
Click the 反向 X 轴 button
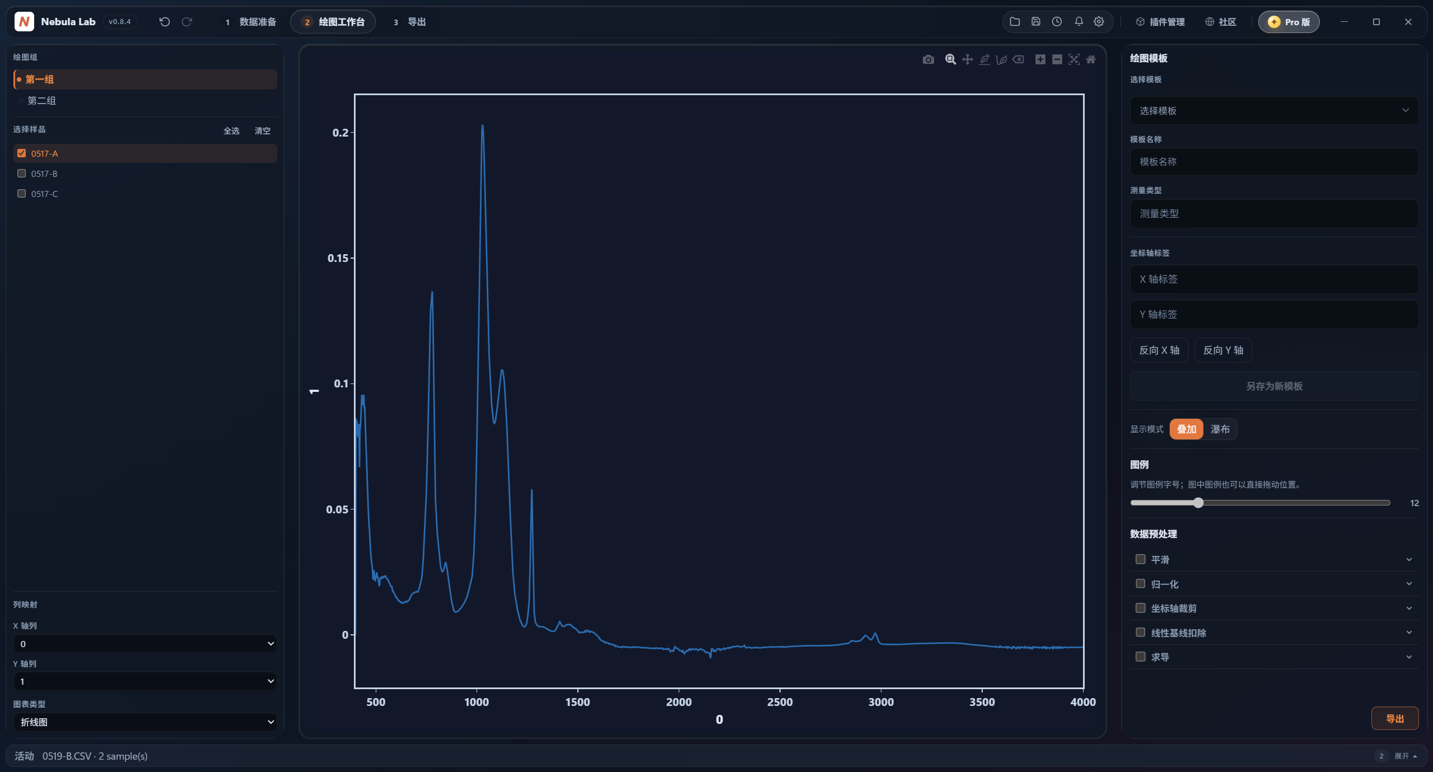(x=1159, y=350)
